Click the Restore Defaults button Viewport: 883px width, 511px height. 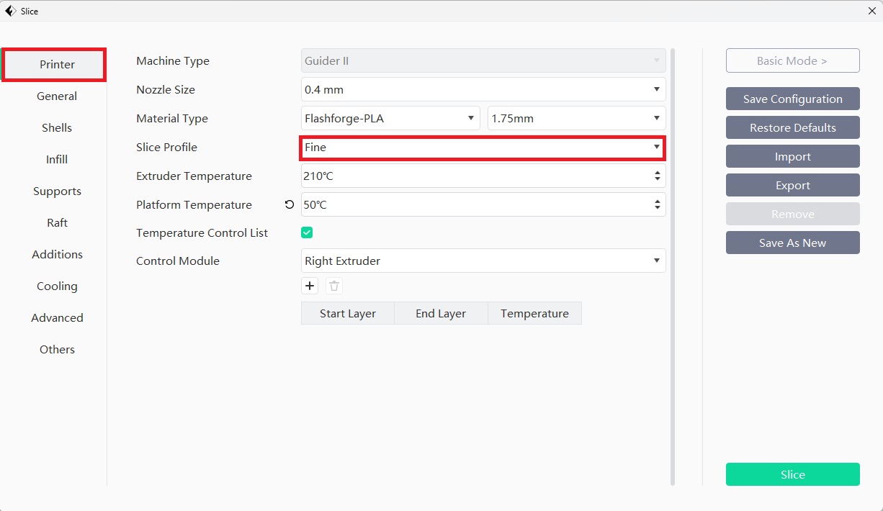pyautogui.click(x=792, y=127)
